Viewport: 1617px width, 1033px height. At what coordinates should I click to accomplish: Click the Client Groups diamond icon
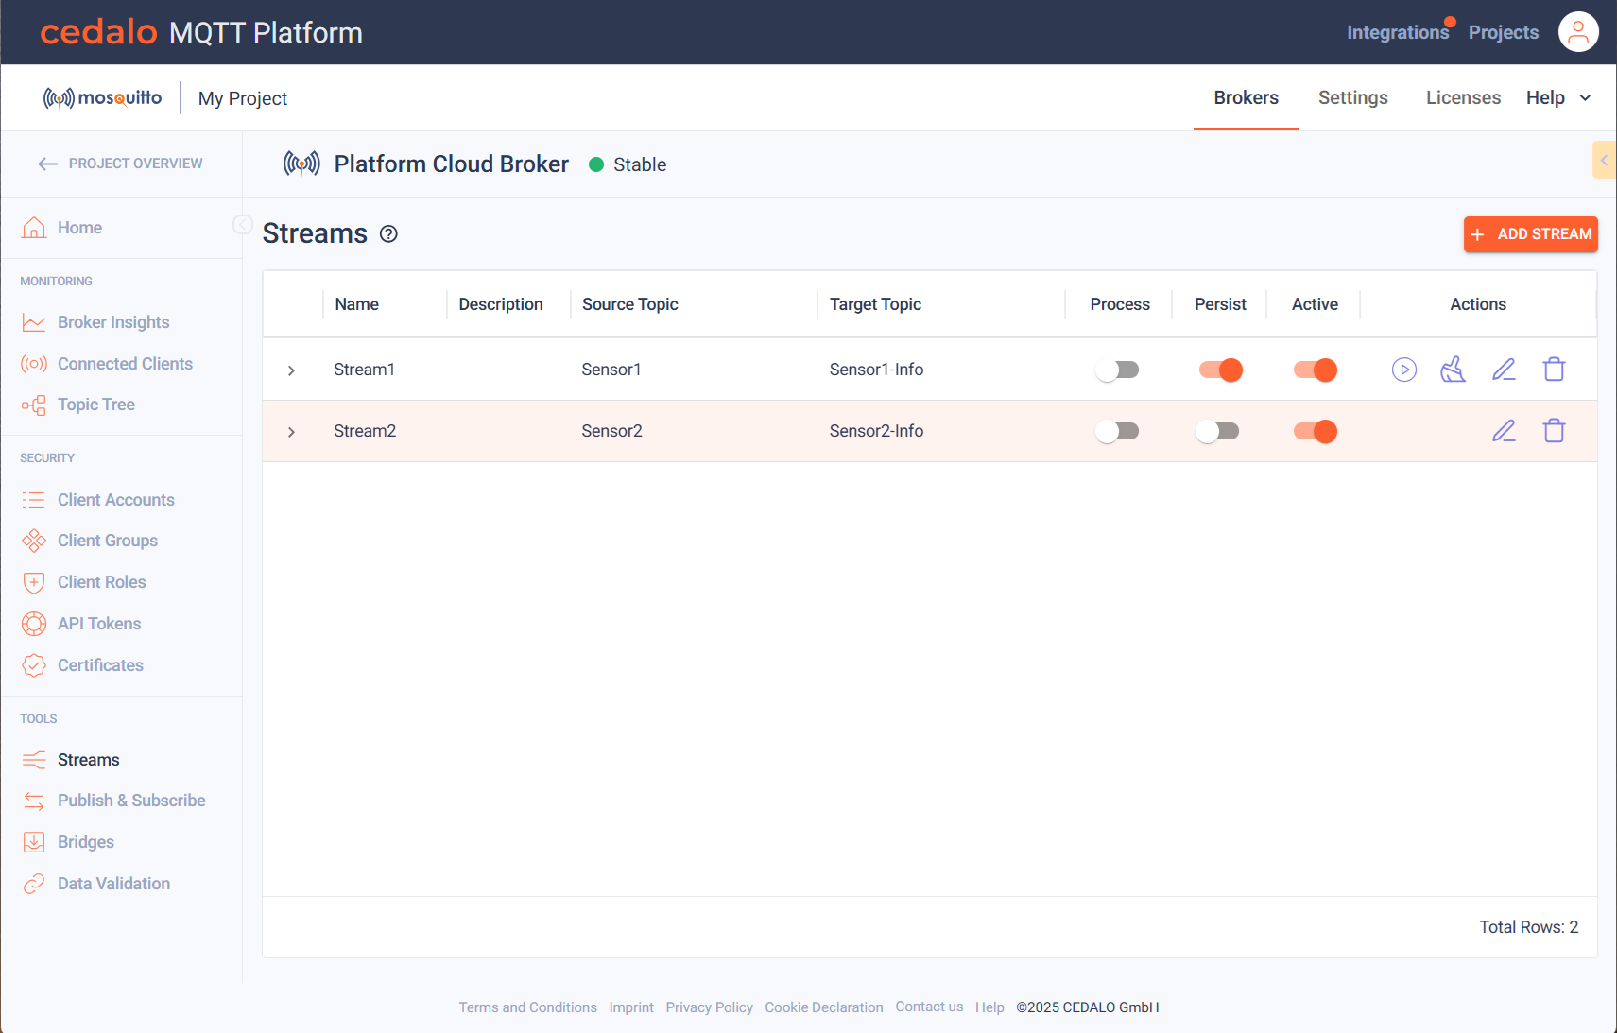coord(34,541)
